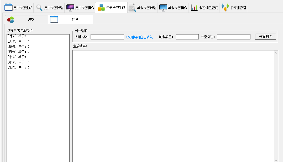Choose the [月卡] card type entry
Viewport: 283px width, 162px height.
(18, 52)
